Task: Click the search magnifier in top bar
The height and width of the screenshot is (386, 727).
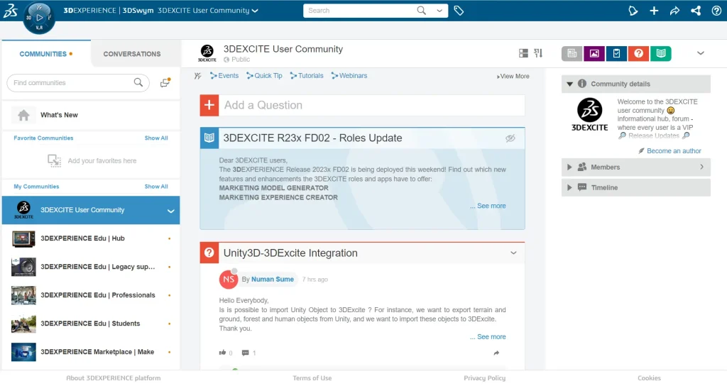Action: pos(421,10)
